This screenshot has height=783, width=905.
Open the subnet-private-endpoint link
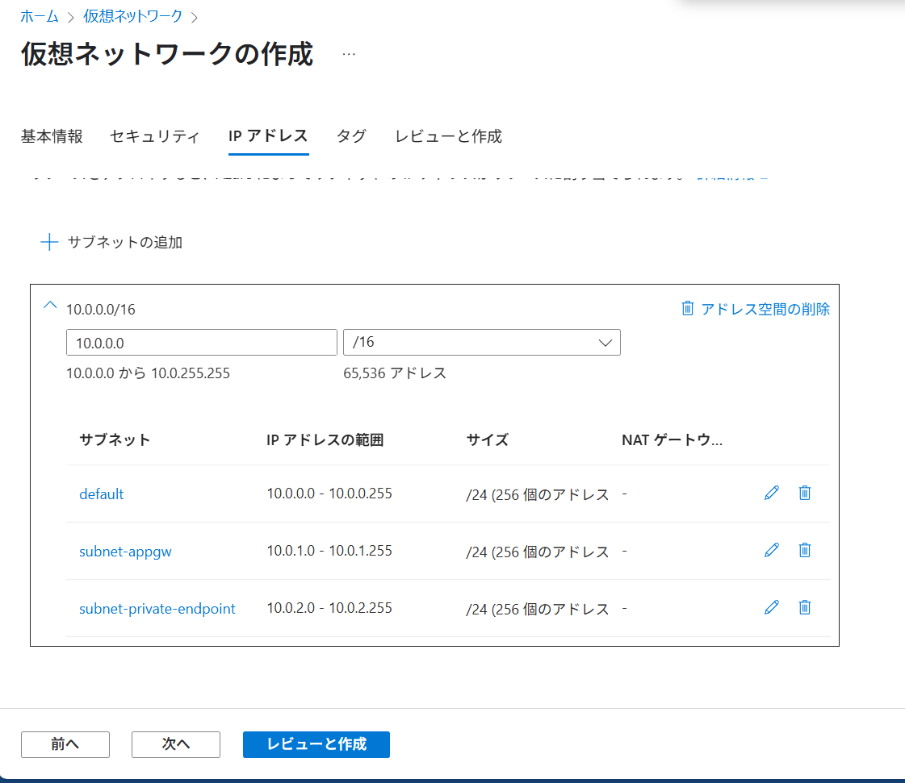point(157,608)
